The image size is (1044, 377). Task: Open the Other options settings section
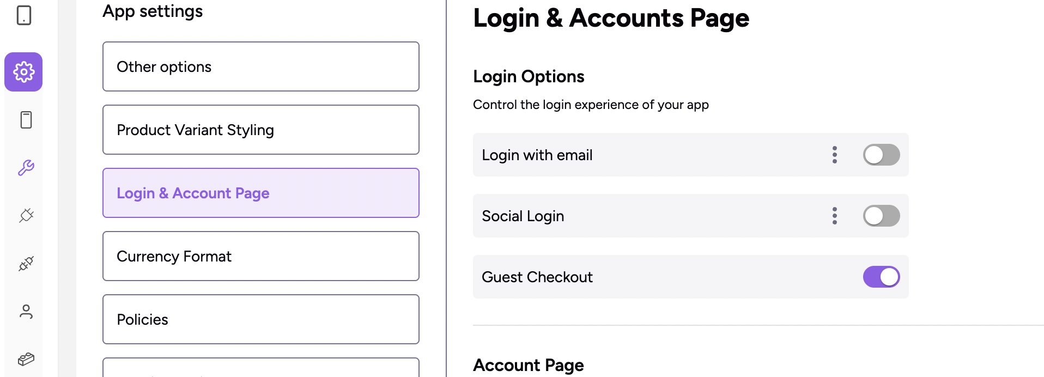click(260, 66)
